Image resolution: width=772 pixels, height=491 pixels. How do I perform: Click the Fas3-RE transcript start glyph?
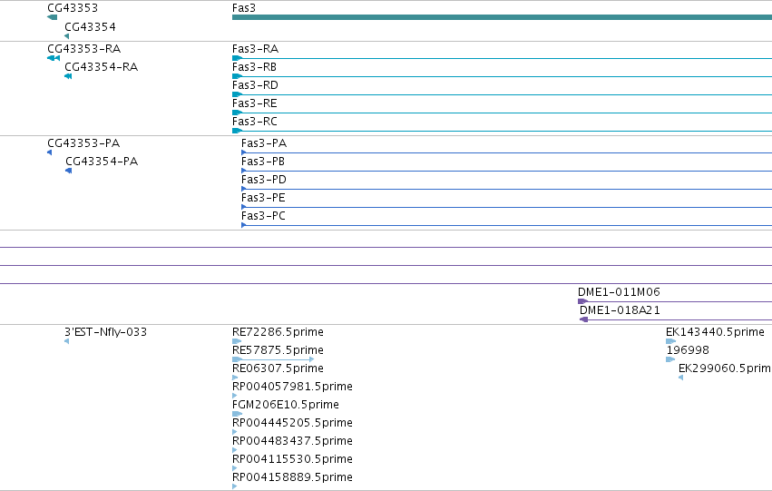tap(237, 113)
